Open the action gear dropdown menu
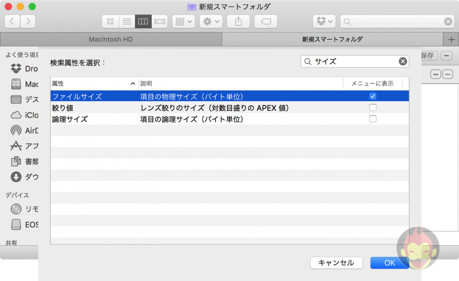This screenshot has width=459, height=281. 211,21
